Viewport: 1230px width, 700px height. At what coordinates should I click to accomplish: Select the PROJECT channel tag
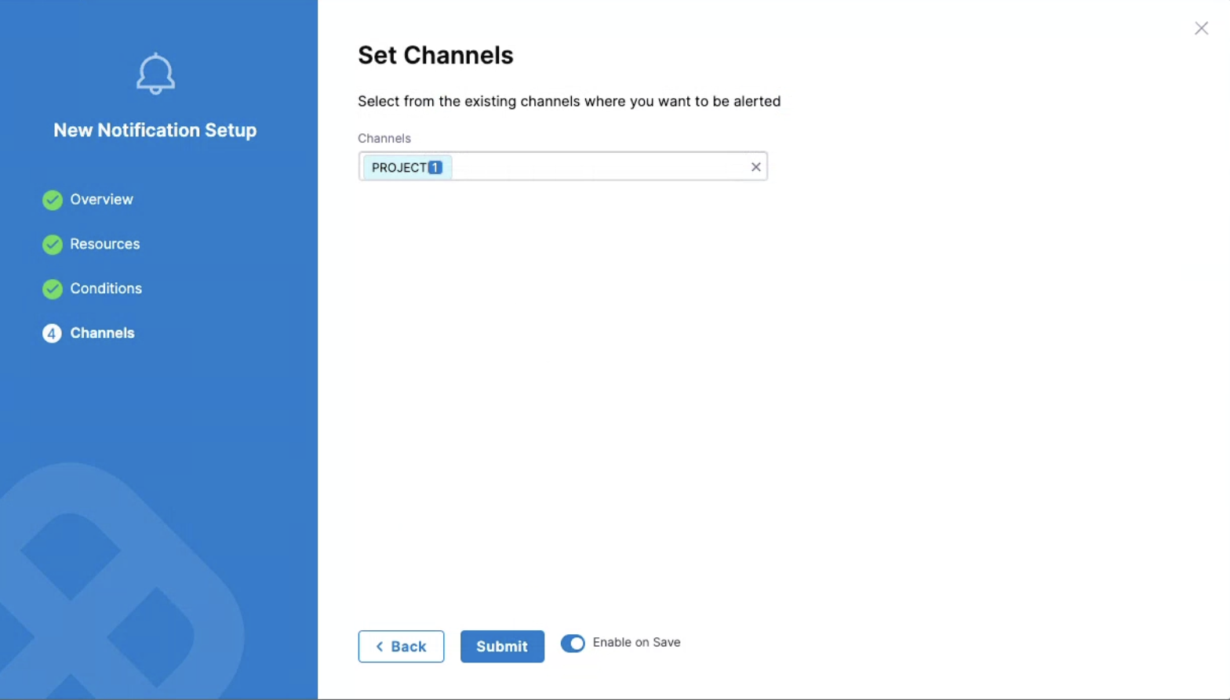coord(398,168)
